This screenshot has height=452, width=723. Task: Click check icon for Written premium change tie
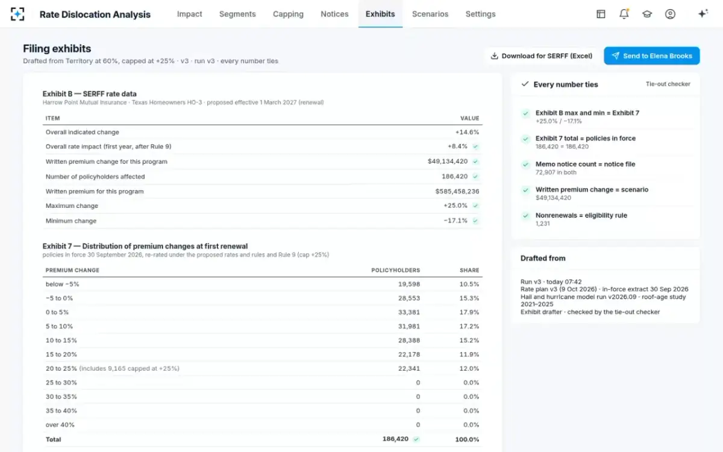point(525,190)
